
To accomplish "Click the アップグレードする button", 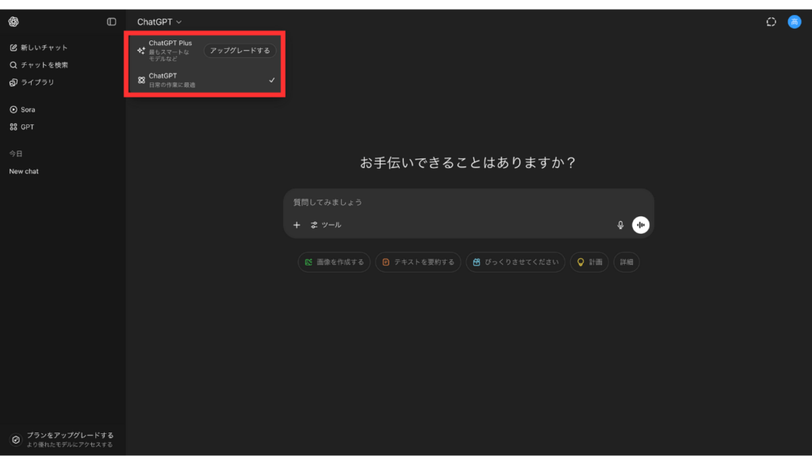I will tap(239, 51).
